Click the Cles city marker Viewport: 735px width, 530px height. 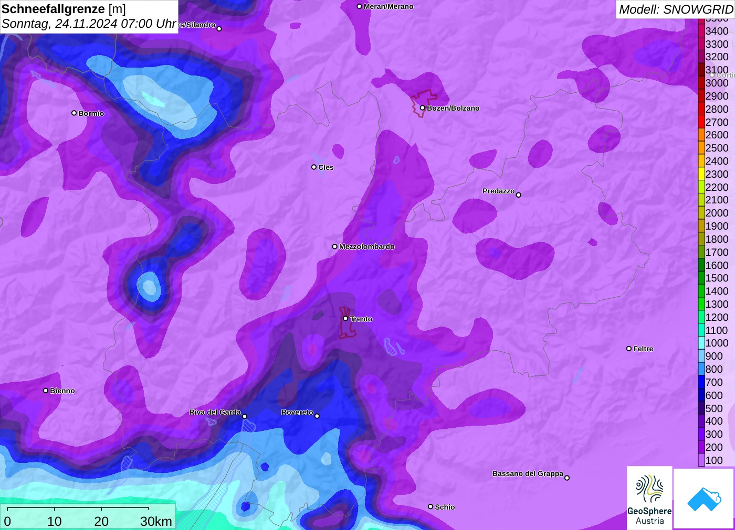pos(314,167)
